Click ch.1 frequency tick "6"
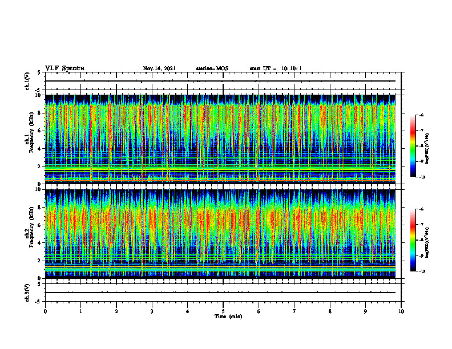452x349 pixels. click(x=40, y=131)
